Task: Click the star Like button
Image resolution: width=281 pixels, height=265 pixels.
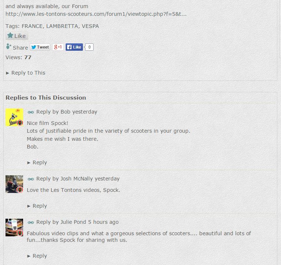Action: 17,36
